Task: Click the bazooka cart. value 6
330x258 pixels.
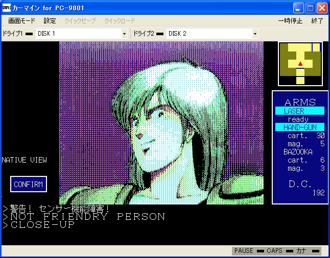Action: pos(322,160)
